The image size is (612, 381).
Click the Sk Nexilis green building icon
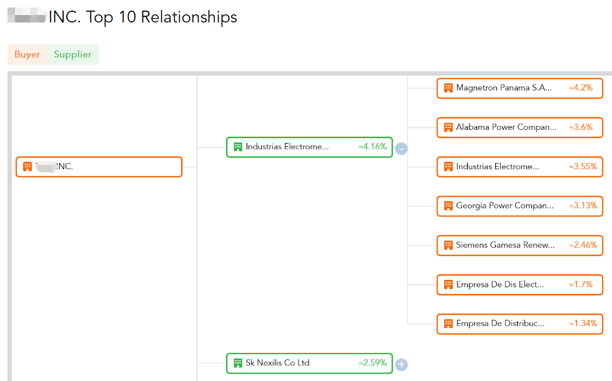click(x=238, y=363)
